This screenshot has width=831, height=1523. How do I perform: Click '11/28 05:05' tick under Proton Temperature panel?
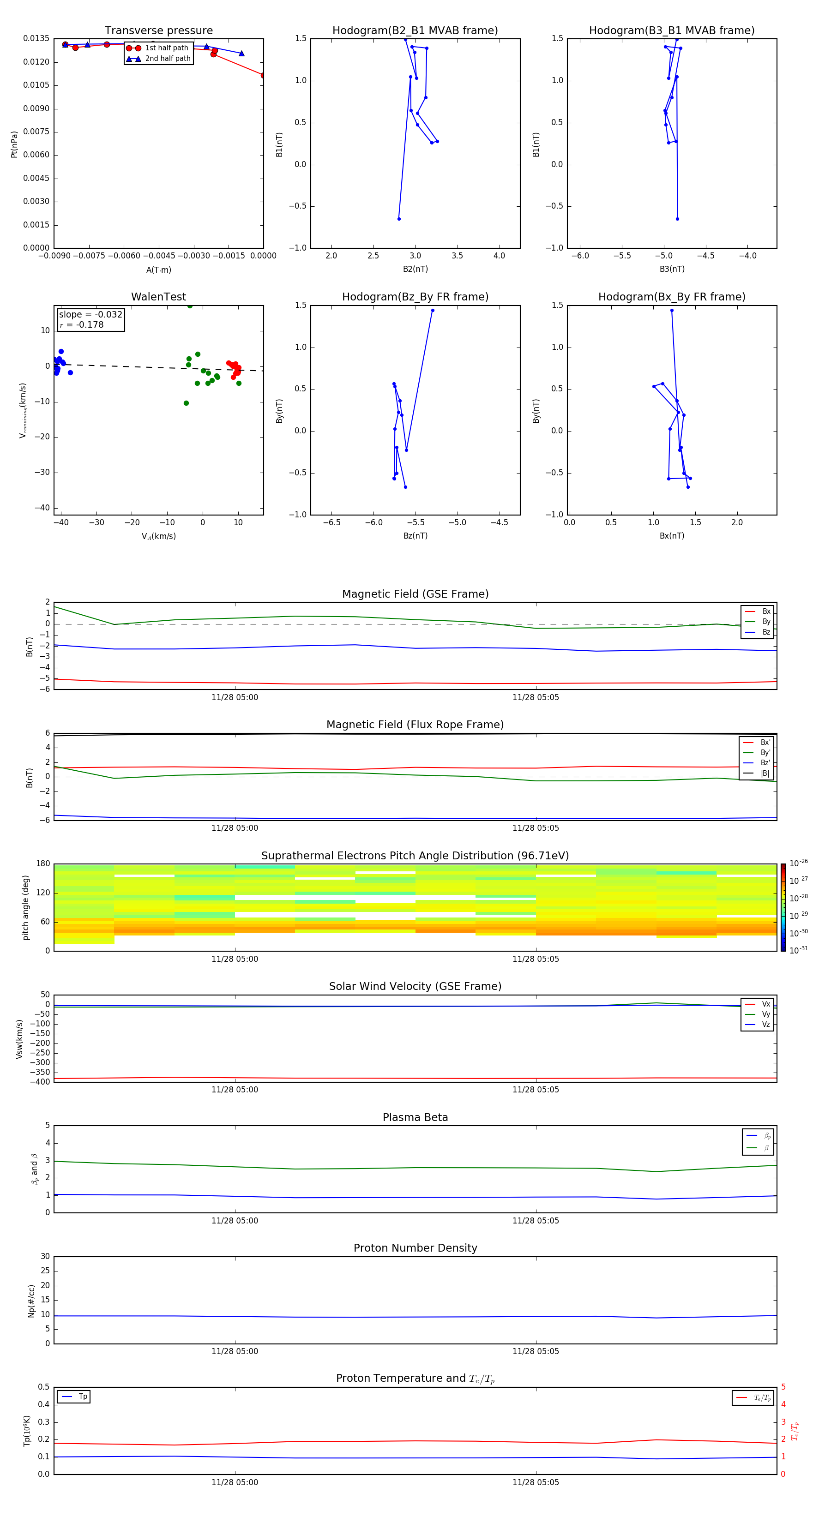point(536,1482)
